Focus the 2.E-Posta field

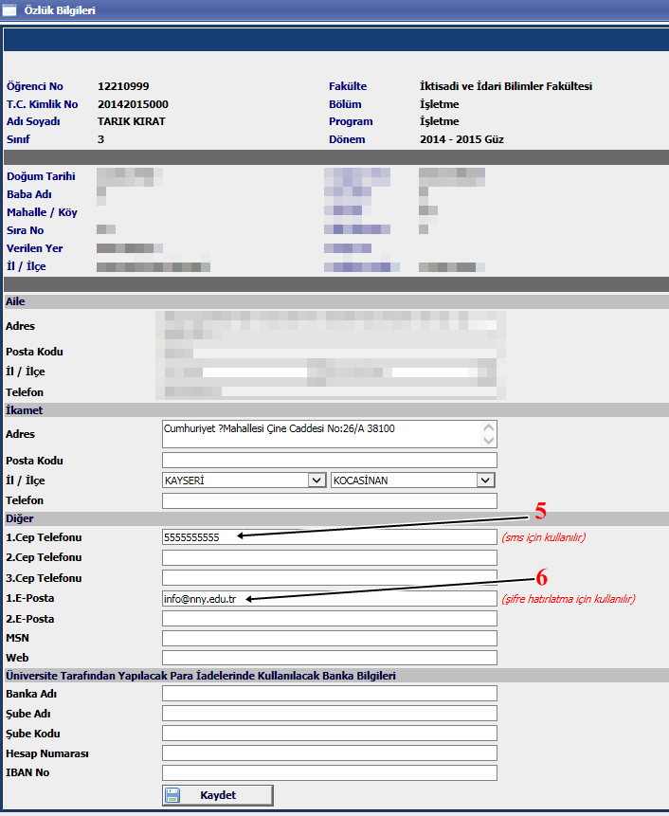tap(329, 619)
